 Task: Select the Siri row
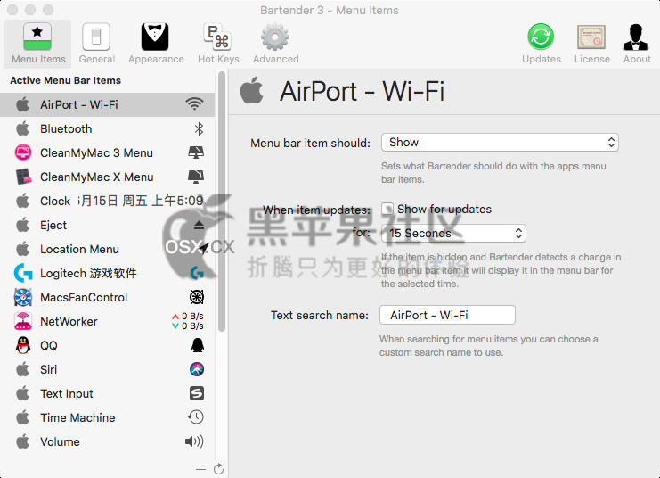click(x=108, y=369)
